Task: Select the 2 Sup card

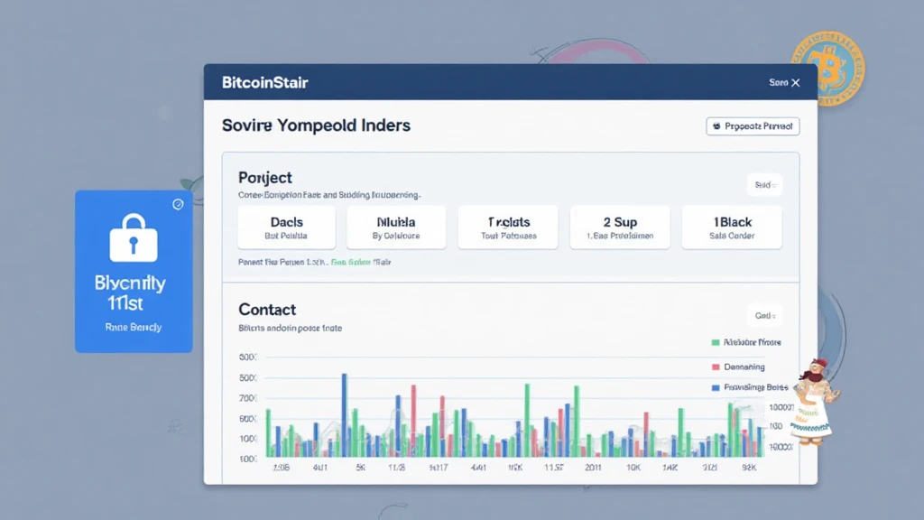Action: (620, 227)
